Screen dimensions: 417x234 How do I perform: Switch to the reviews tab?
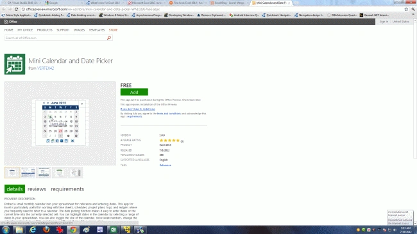(x=37, y=189)
